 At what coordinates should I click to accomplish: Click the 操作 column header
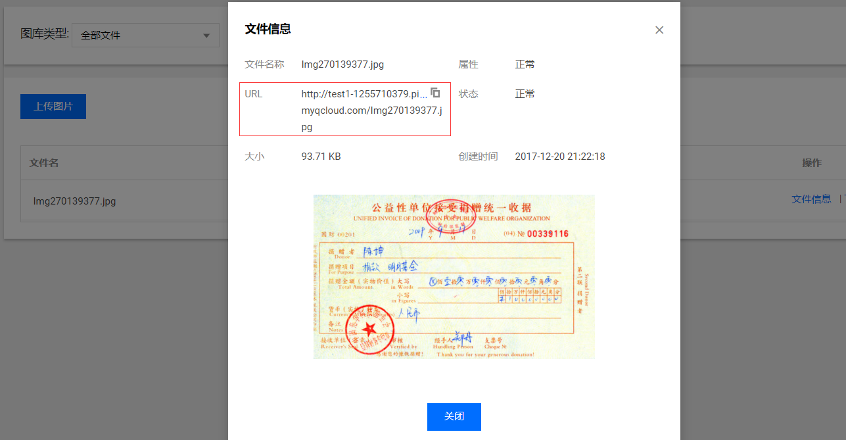811,162
